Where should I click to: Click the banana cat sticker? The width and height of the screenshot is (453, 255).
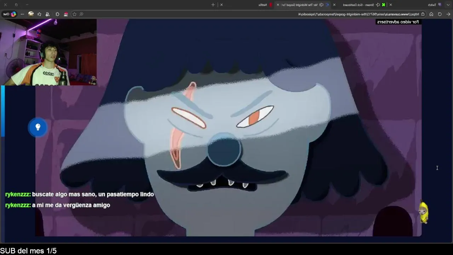click(x=424, y=211)
